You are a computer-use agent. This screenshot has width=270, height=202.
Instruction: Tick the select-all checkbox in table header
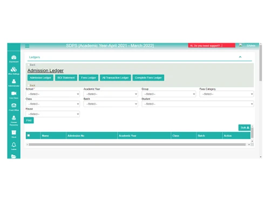(29, 136)
